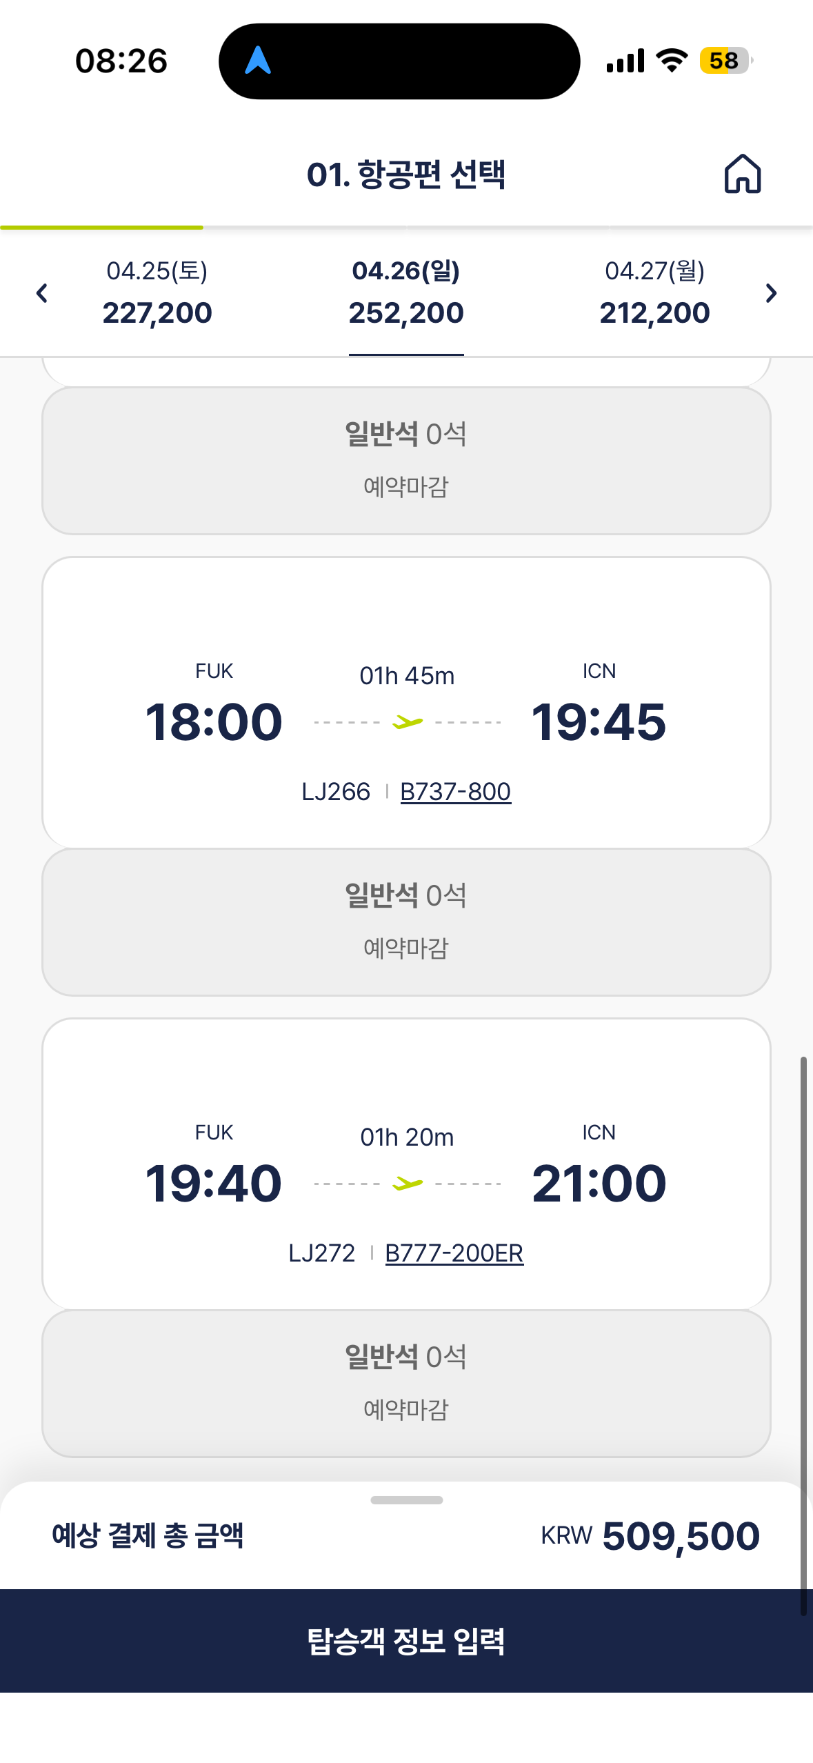Screen dimensions: 813x1763
Task: Tap the Wi-Fi status icon
Action: pyautogui.click(x=672, y=61)
